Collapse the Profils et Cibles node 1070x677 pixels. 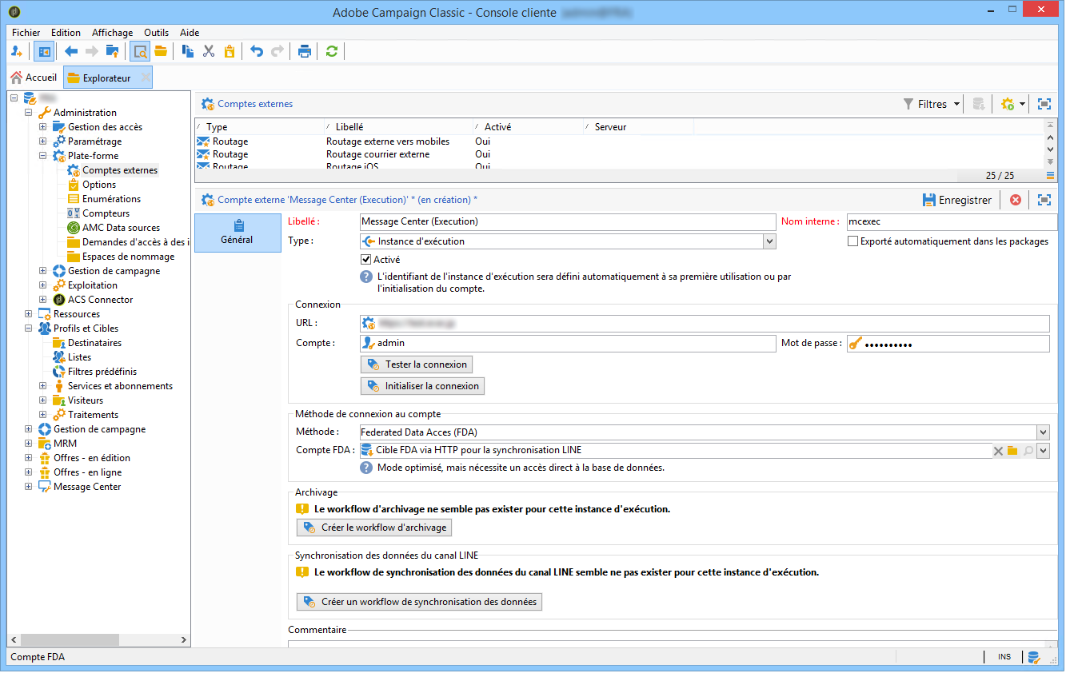[x=28, y=329]
